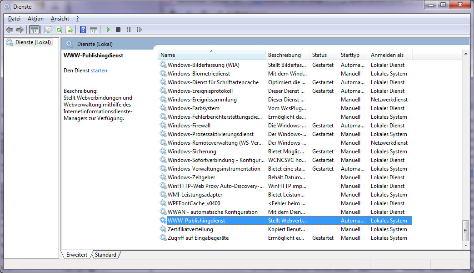Click the Start Service play icon
Screen dimensions: 474x273
(x=108, y=30)
